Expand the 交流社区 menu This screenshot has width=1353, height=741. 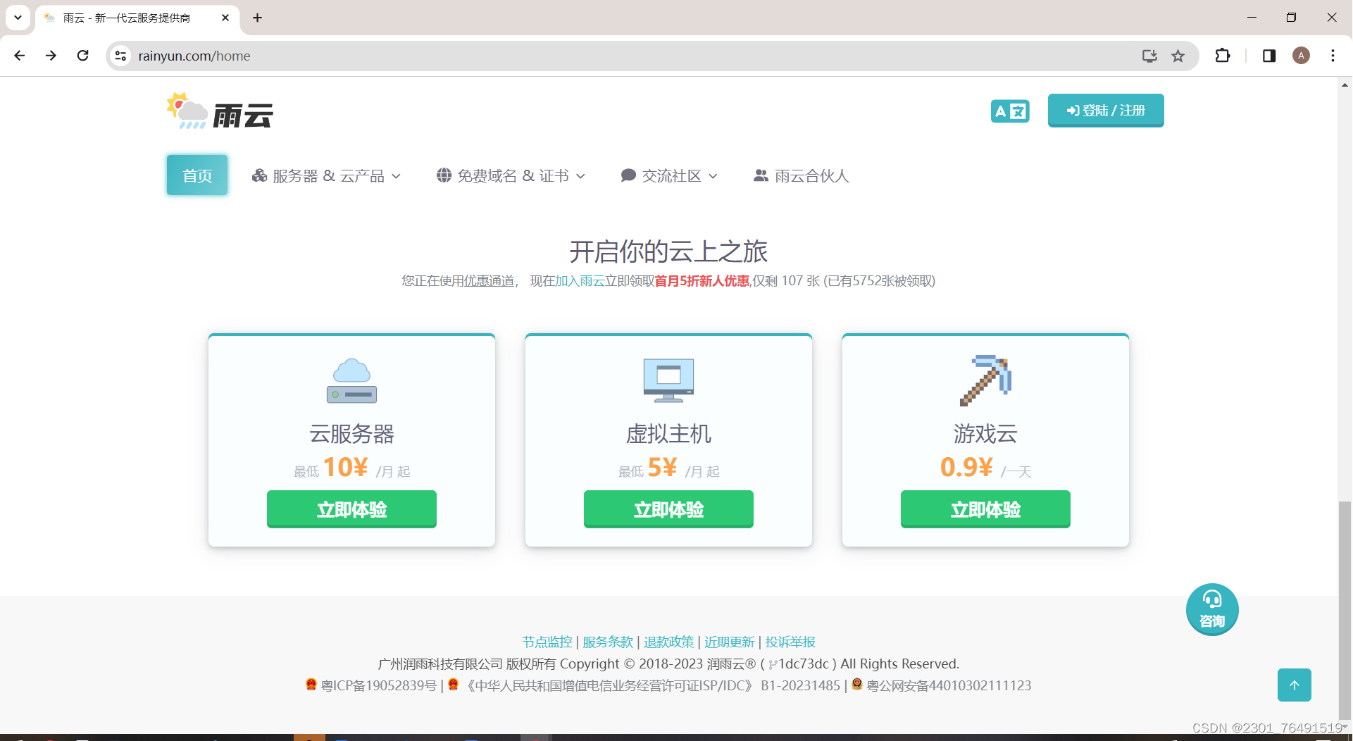[669, 176]
